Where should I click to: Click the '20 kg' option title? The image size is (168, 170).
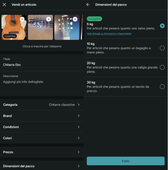pos(91,63)
